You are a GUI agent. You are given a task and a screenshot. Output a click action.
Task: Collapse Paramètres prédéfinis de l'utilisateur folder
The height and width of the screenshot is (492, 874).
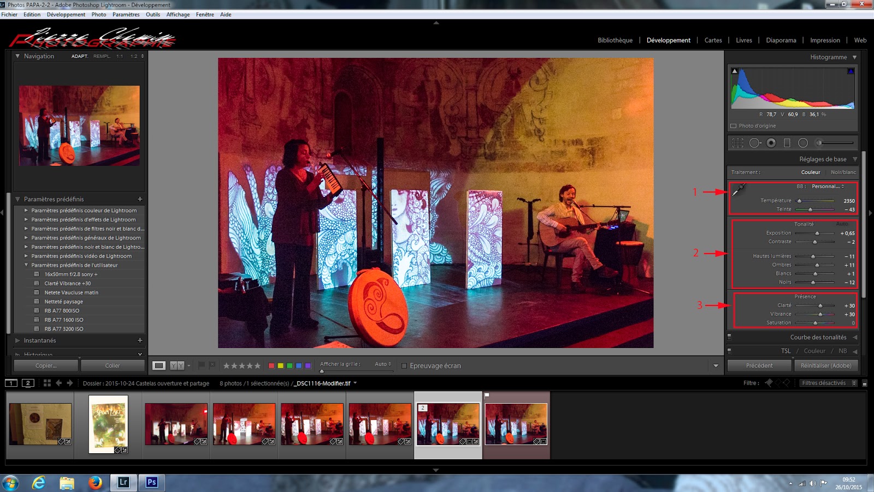click(x=26, y=265)
